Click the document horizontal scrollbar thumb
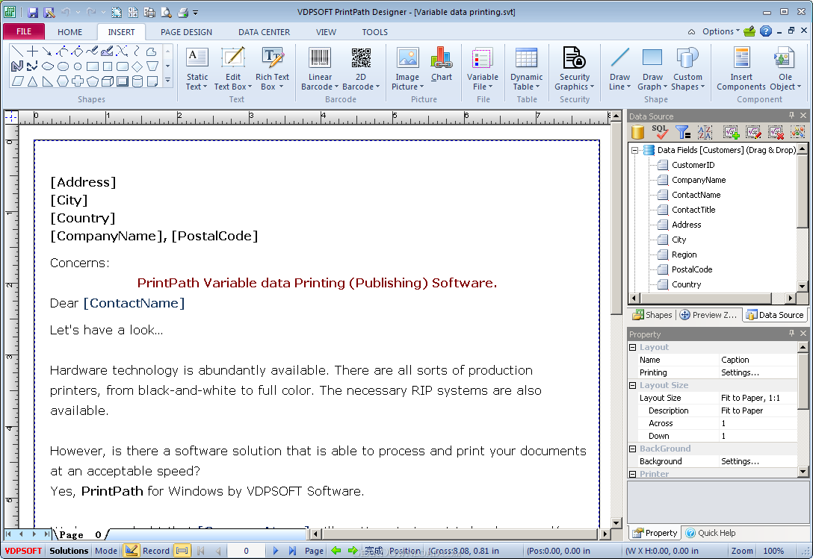The height and width of the screenshot is (559, 813). click(x=460, y=533)
